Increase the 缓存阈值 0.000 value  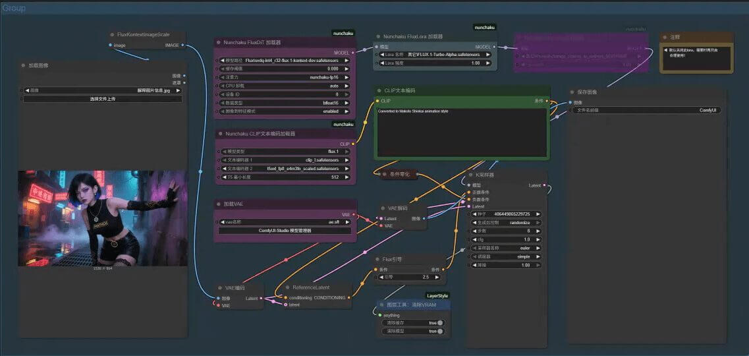(347, 69)
